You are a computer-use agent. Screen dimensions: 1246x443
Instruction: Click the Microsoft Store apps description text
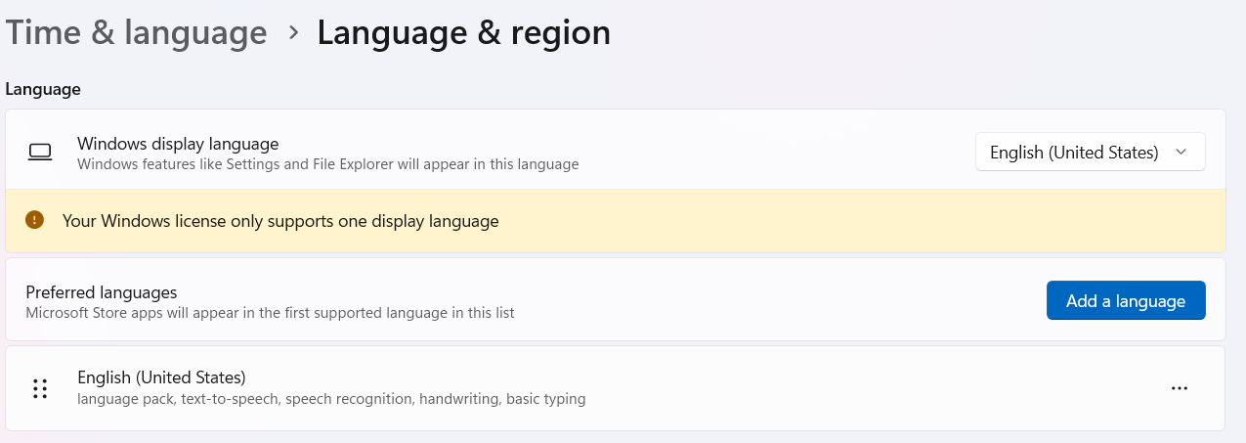click(270, 313)
